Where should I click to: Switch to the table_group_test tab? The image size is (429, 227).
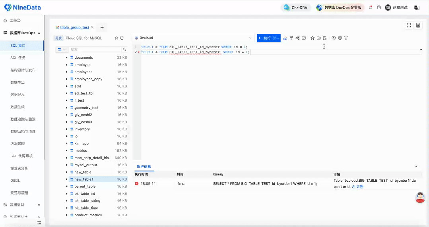74,27
